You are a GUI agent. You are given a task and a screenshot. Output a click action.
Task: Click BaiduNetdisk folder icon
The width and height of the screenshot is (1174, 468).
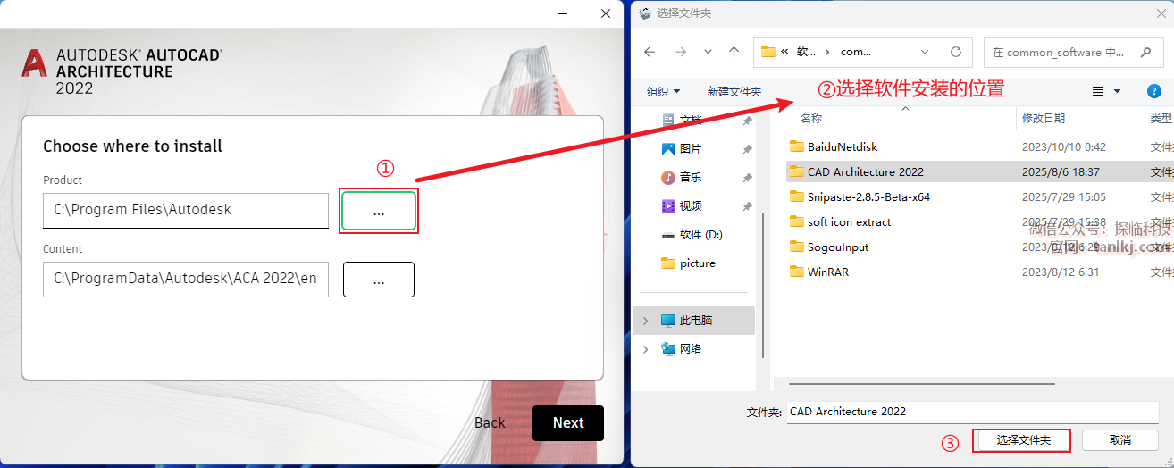(797, 146)
